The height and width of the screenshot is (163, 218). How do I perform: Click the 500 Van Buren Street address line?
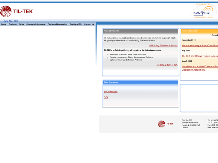[190, 123]
